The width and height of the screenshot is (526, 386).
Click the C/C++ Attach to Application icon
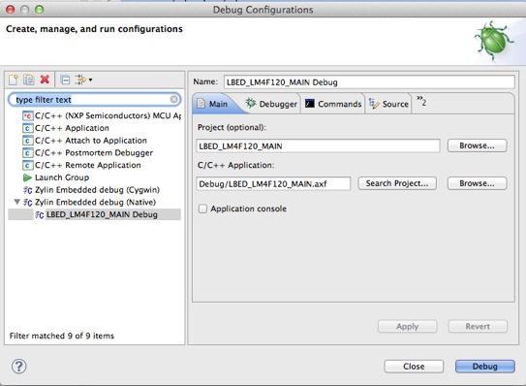point(27,141)
